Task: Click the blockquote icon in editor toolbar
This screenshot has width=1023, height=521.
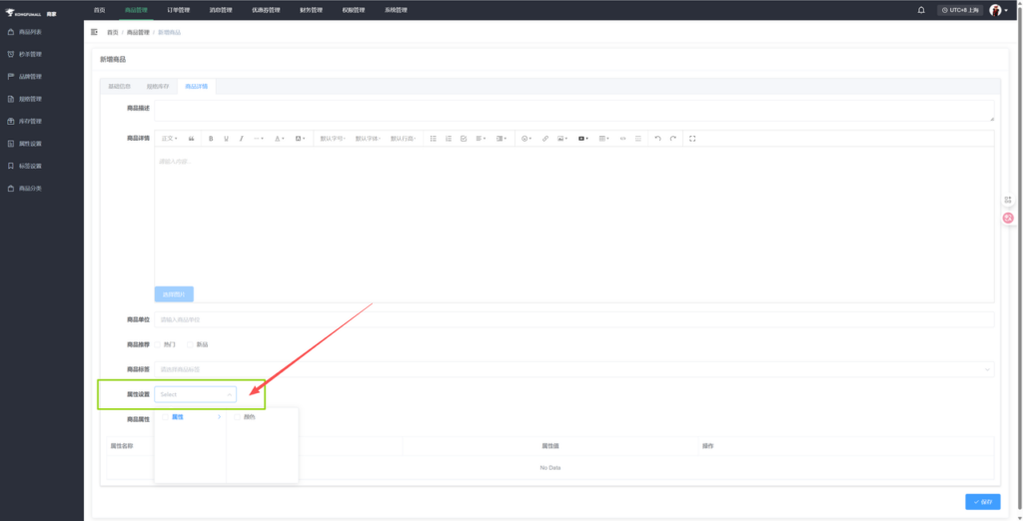Action: point(191,139)
